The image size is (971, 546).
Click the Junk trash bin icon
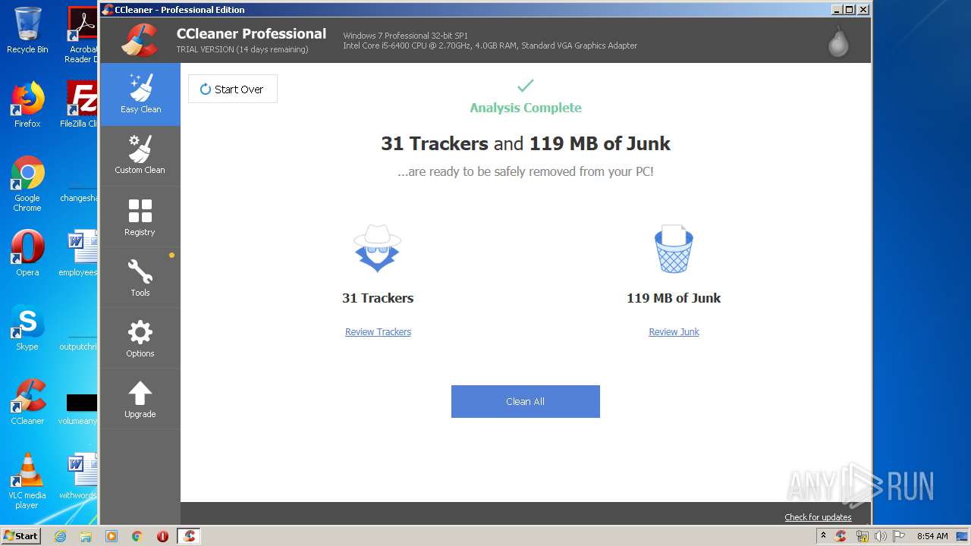(674, 248)
